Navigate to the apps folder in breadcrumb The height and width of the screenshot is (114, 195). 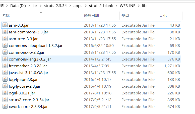(x=78, y=6)
